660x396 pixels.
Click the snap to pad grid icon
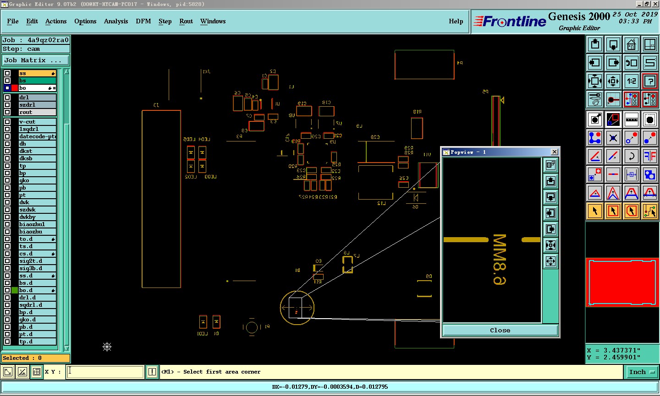coord(613,99)
